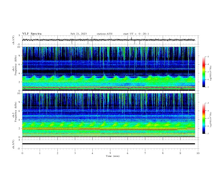The width and height of the screenshot is (223, 172).
Task: Click tick label "3" on the Time axis
Action: [75, 153]
